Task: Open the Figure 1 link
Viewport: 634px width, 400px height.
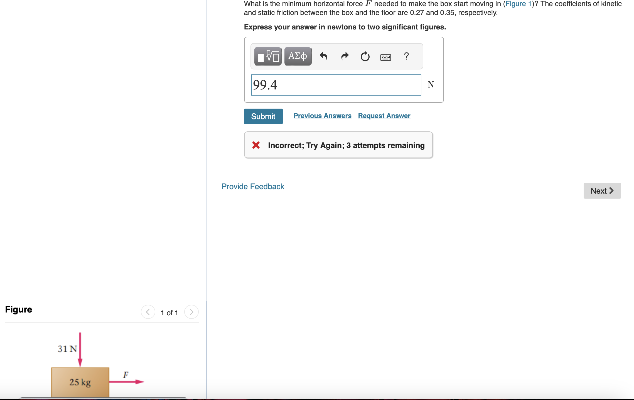Action: point(519,4)
